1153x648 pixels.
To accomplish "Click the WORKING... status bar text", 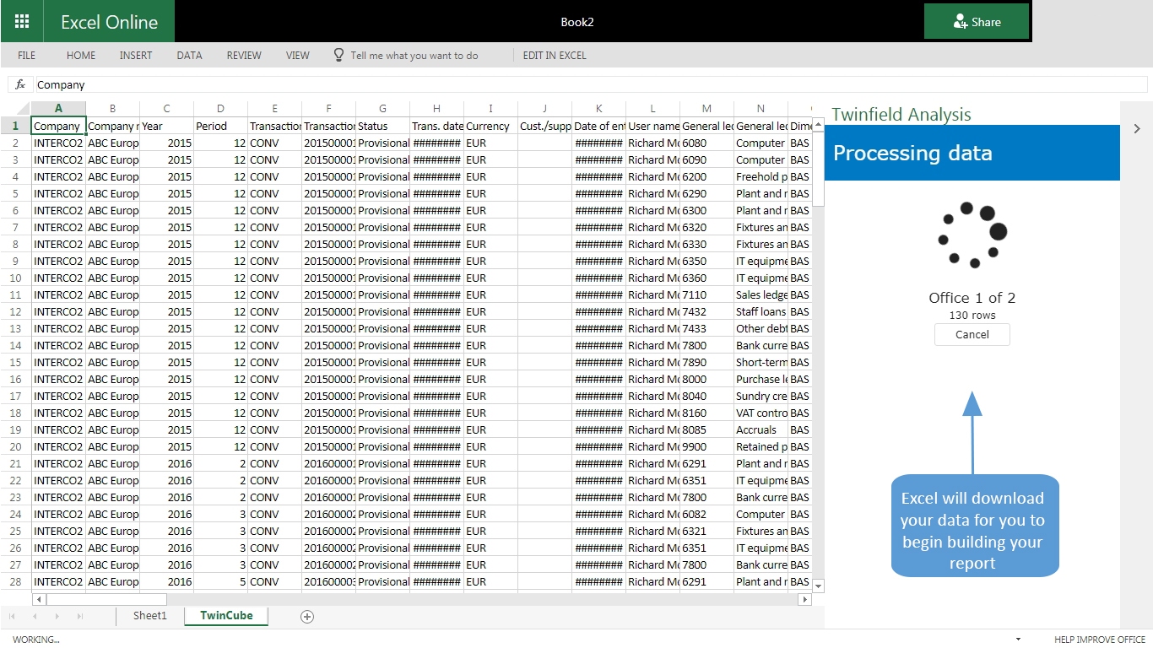I will tap(36, 640).
